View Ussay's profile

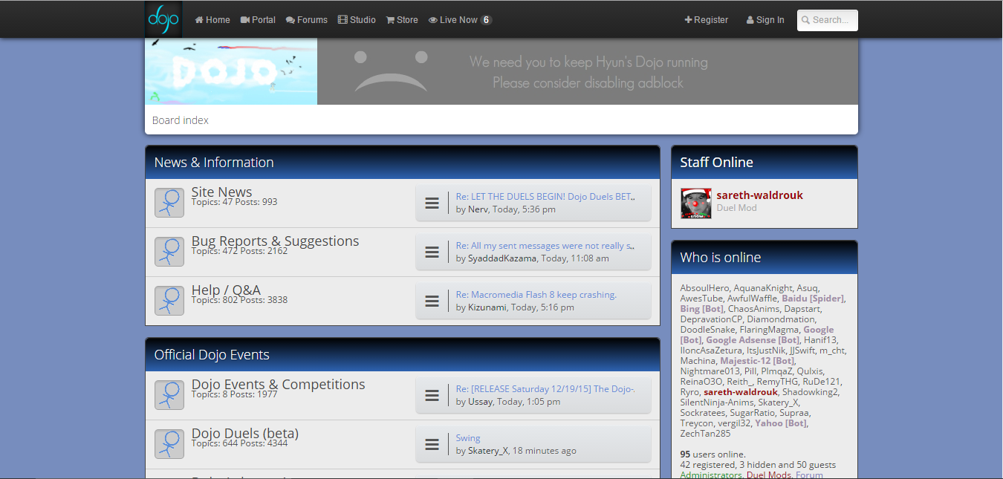(480, 402)
